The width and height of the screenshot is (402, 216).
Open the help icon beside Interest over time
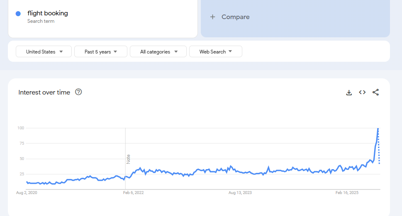click(x=78, y=92)
